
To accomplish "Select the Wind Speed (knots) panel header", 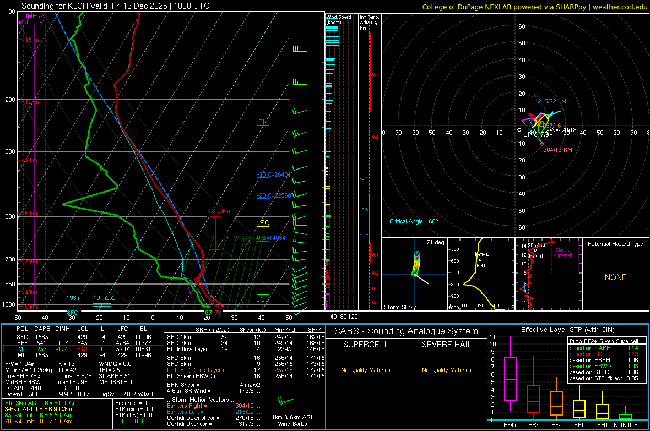I will (338, 19).
